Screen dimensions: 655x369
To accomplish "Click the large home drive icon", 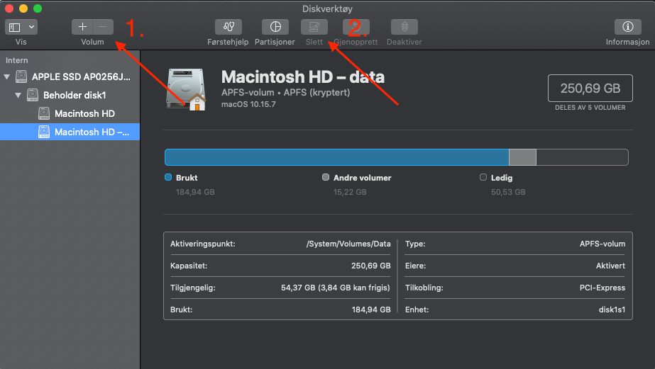I will tap(187, 90).
